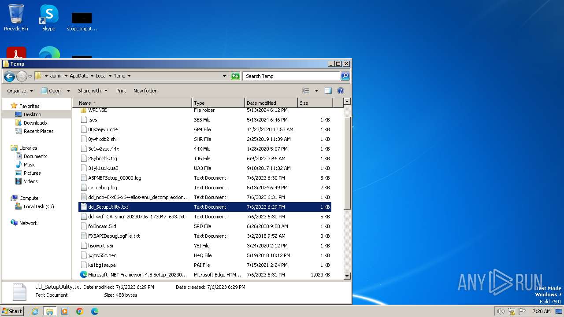Viewport: 564px width, 317px height.
Task: Select Music library
Action: point(30,165)
